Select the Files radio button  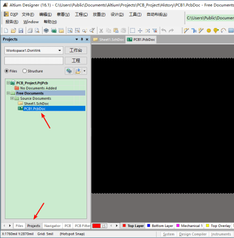click(x=7, y=71)
